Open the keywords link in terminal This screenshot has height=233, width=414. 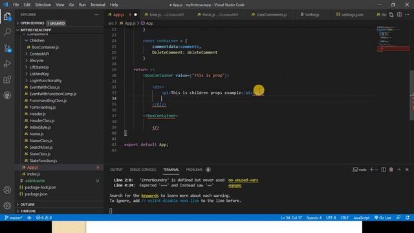pos(149,195)
